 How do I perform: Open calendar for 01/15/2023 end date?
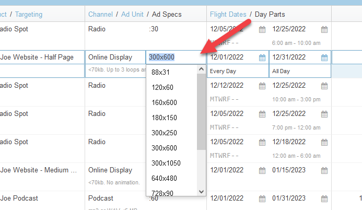pyautogui.click(x=324, y=171)
